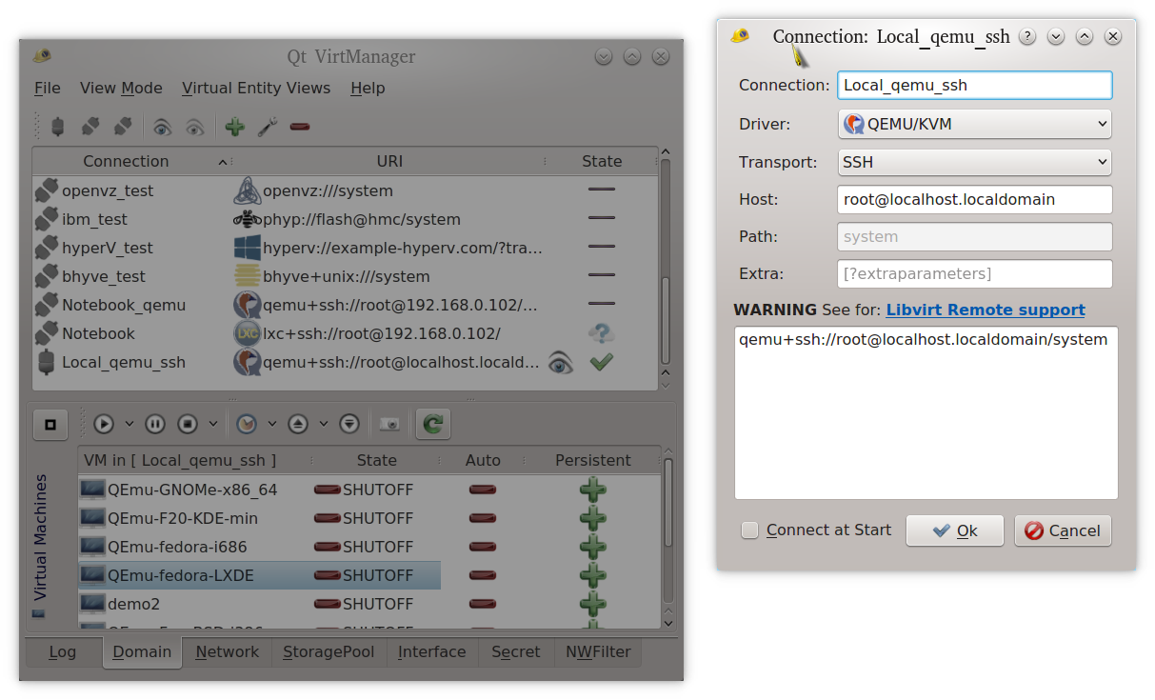Click the red minus delete connection icon
The height and width of the screenshot is (700, 1155).
[300, 126]
